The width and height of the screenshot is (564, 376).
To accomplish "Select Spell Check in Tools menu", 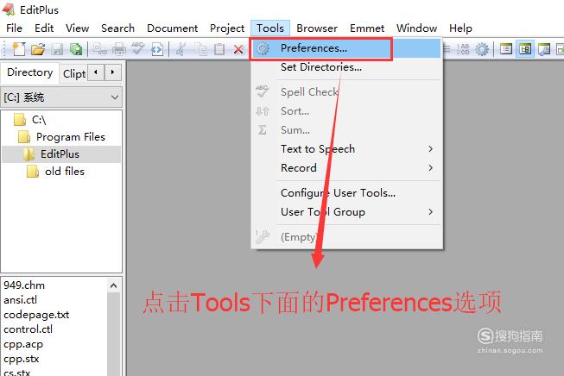I will click(x=346, y=92).
